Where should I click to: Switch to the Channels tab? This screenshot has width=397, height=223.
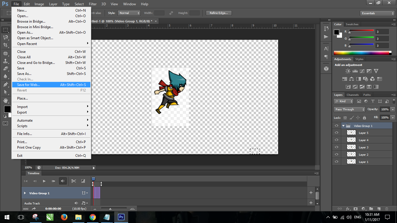(353, 95)
